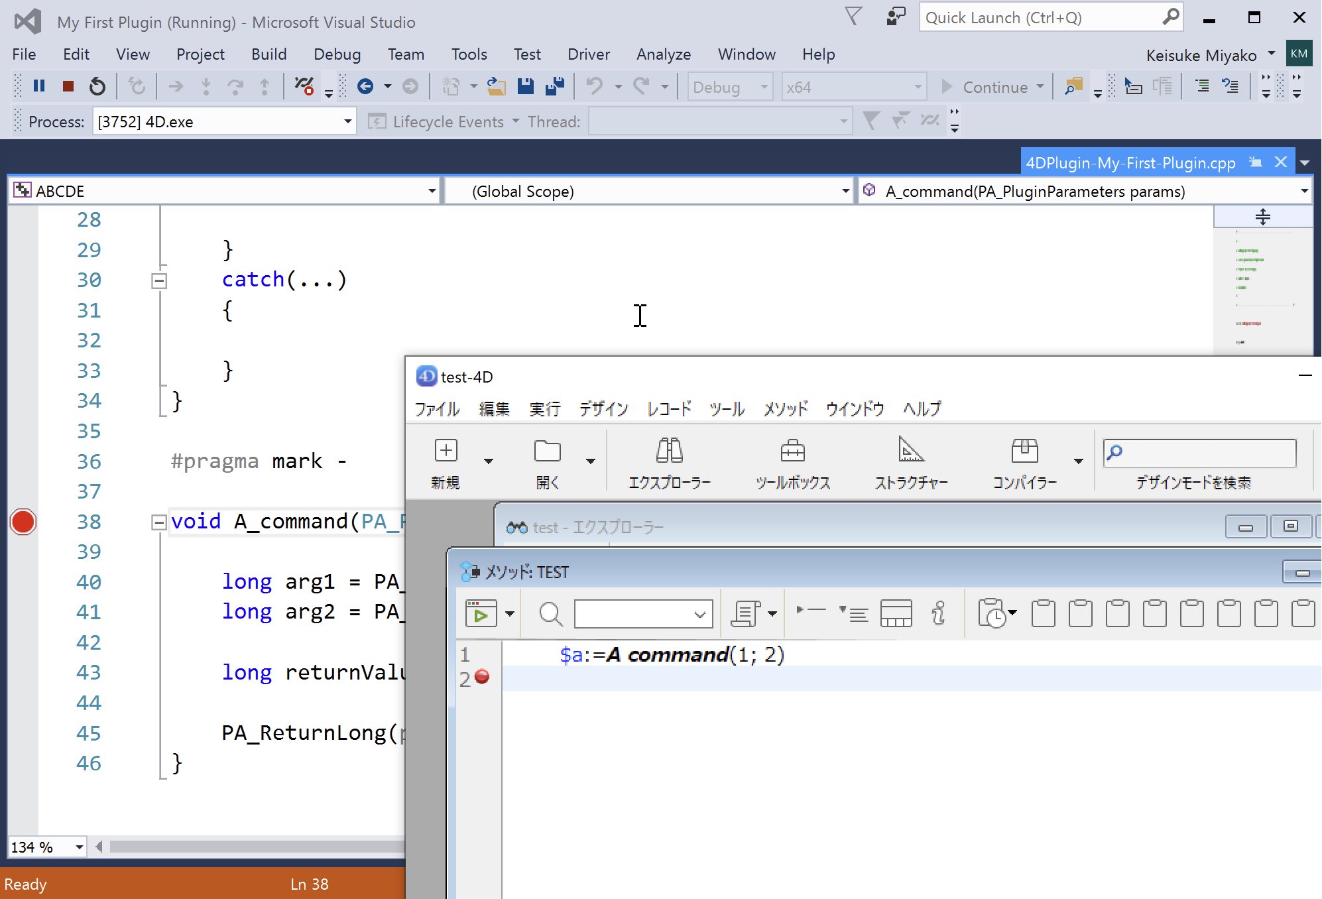Toggle the breakpoint on line 38
Image resolution: width=1322 pixels, height=899 pixels.
(x=23, y=522)
